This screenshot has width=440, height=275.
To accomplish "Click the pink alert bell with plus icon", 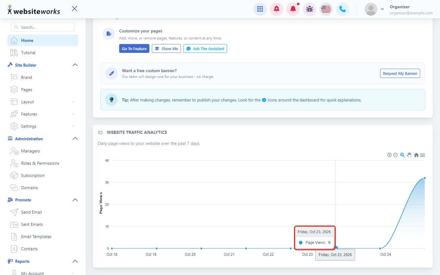I will tap(277, 9).
